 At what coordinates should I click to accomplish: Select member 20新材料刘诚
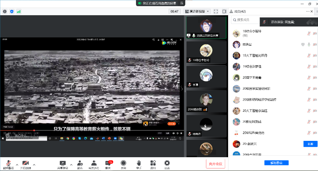[x=252, y=122]
